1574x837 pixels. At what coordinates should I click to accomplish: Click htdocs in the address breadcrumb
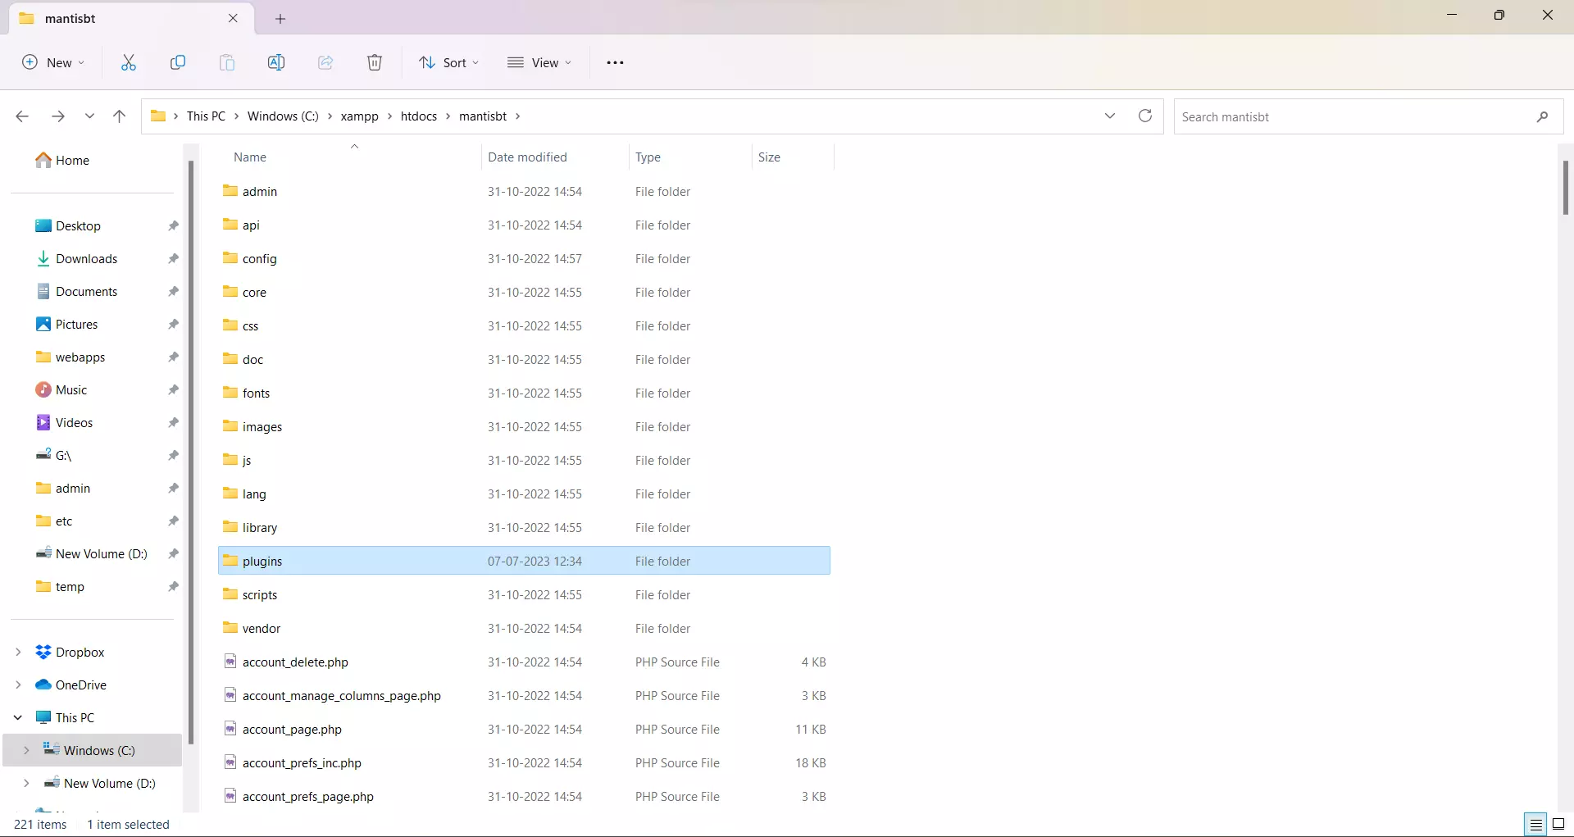click(418, 116)
